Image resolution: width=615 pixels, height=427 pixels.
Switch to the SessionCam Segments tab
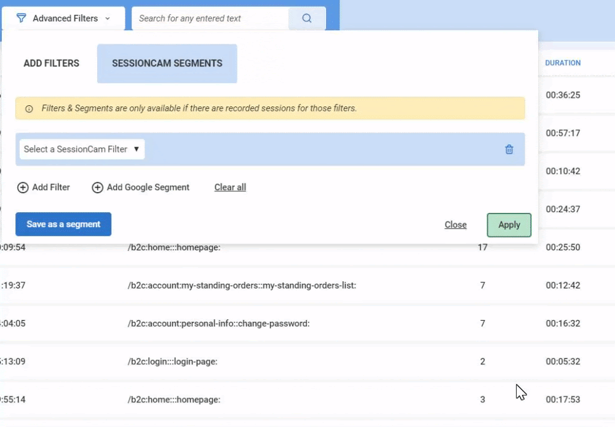167,63
